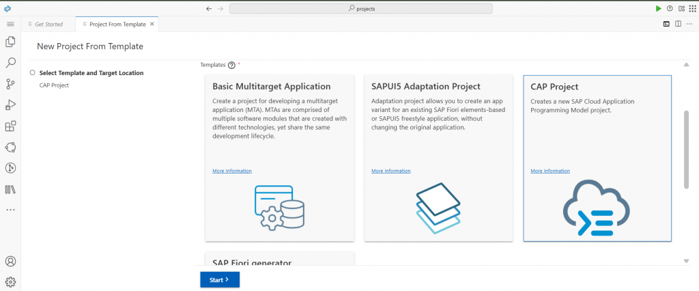Open the Search view magnifier icon

coord(10,63)
